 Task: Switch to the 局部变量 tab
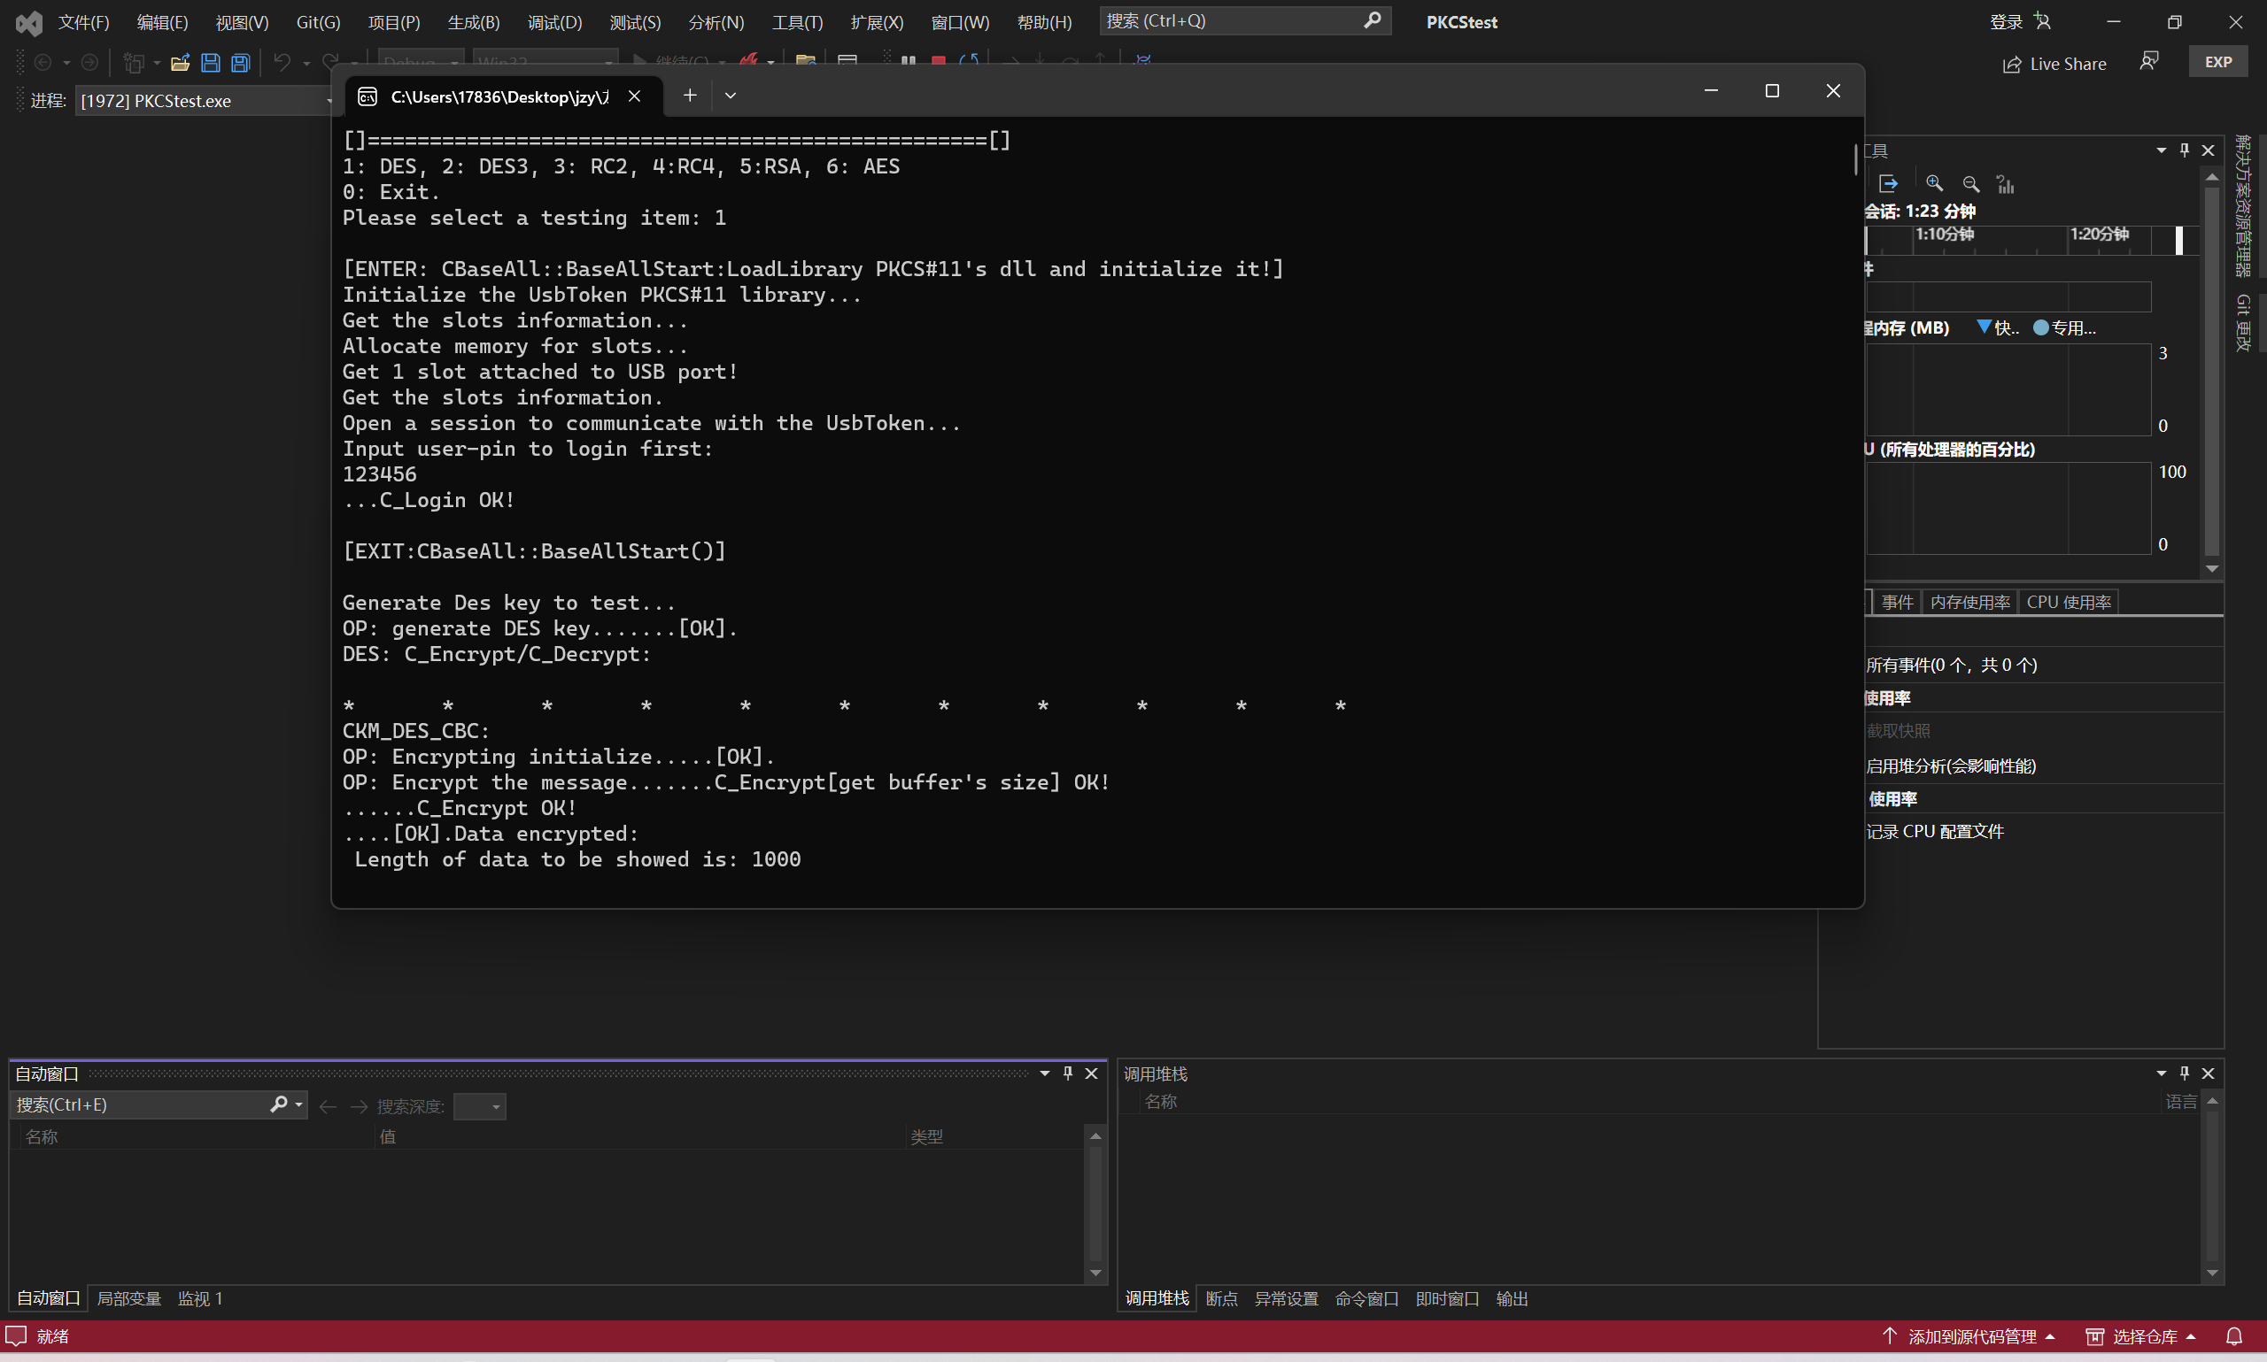(128, 1298)
